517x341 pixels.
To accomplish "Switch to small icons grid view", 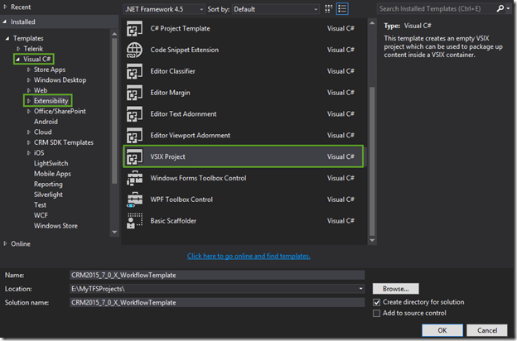I will pos(328,9).
